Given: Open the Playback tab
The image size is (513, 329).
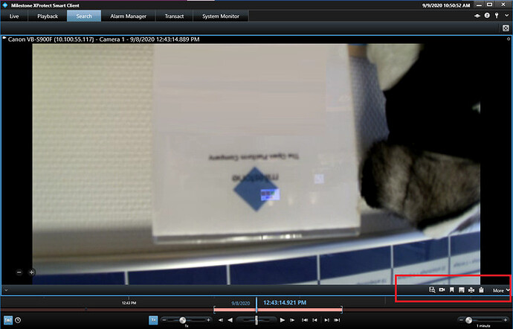Looking at the screenshot, I should click(48, 16).
